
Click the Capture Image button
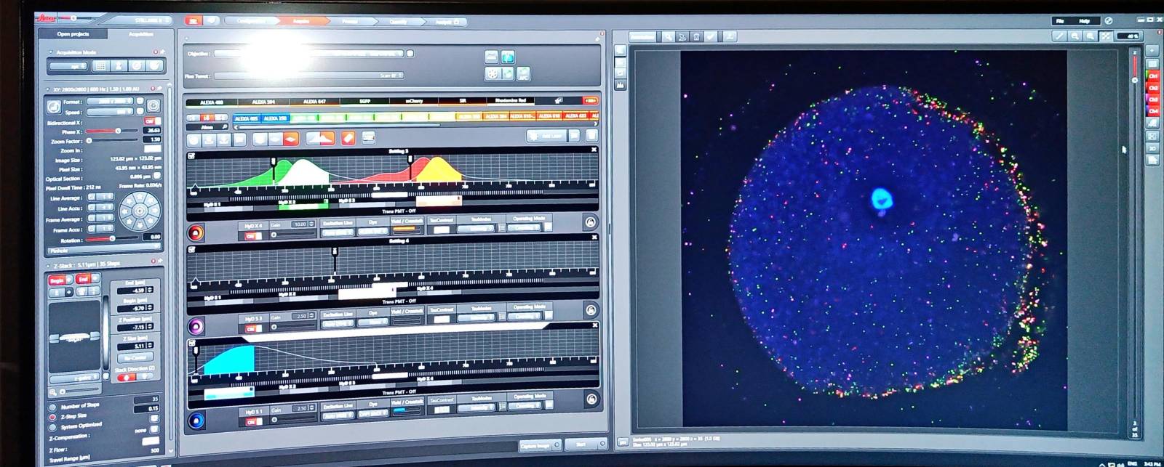(x=540, y=445)
